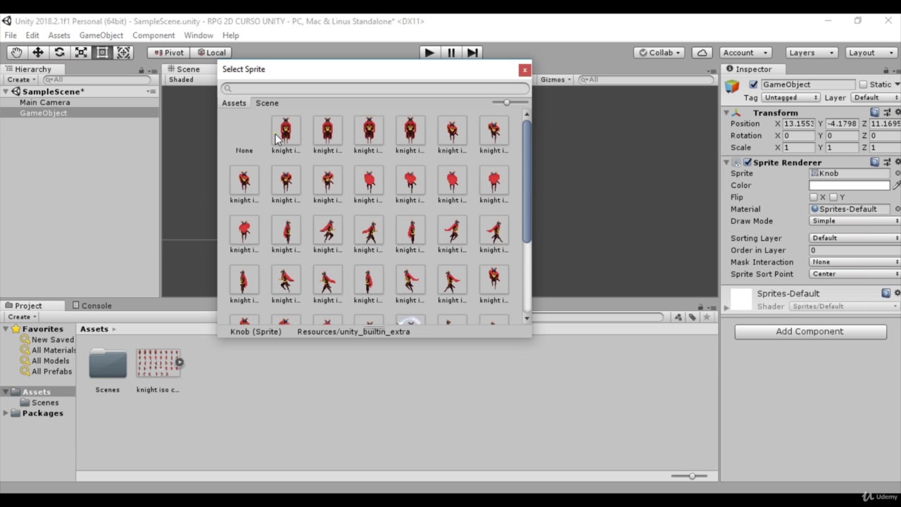This screenshot has height=507, width=901.
Task: Open Sprite Renderer gear settings
Action: tap(897, 162)
